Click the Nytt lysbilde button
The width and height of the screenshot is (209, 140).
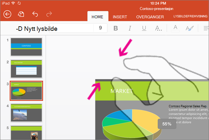(x=37, y=29)
